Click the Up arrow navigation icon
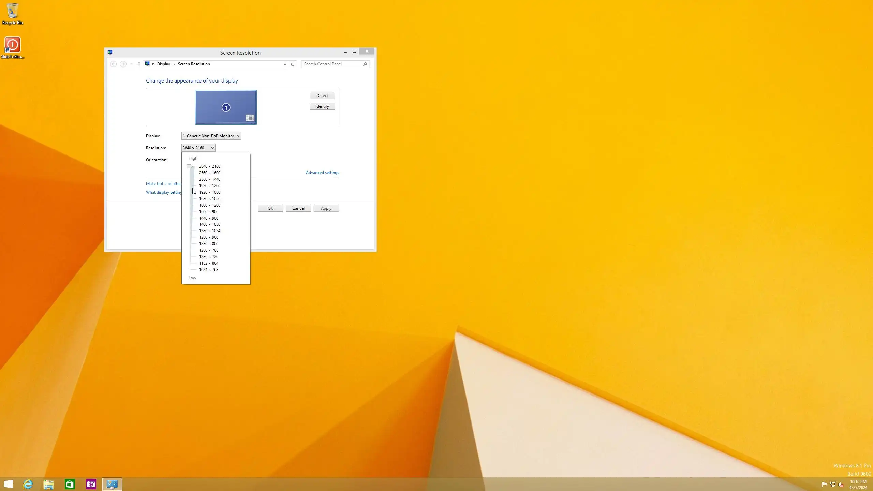 [139, 64]
